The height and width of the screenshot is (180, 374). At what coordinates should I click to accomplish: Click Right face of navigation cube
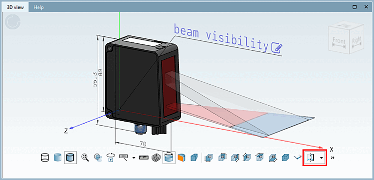(x=357, y=40)
